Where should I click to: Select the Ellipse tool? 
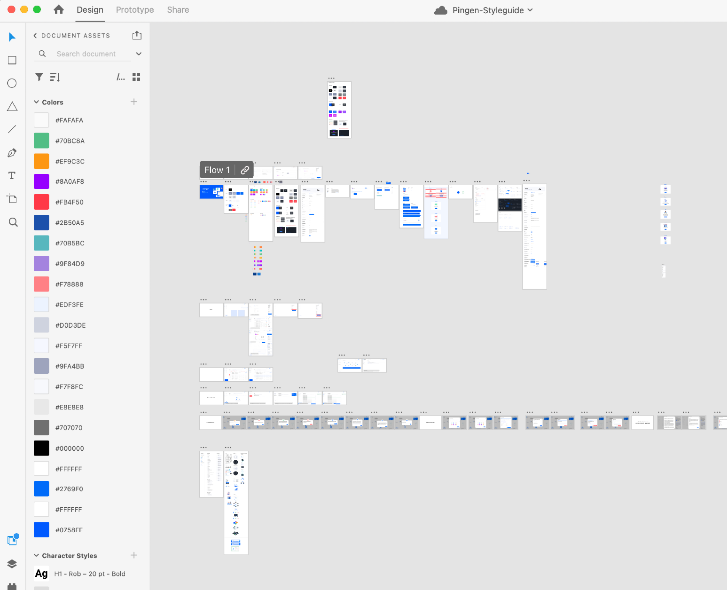click(12, 83)
